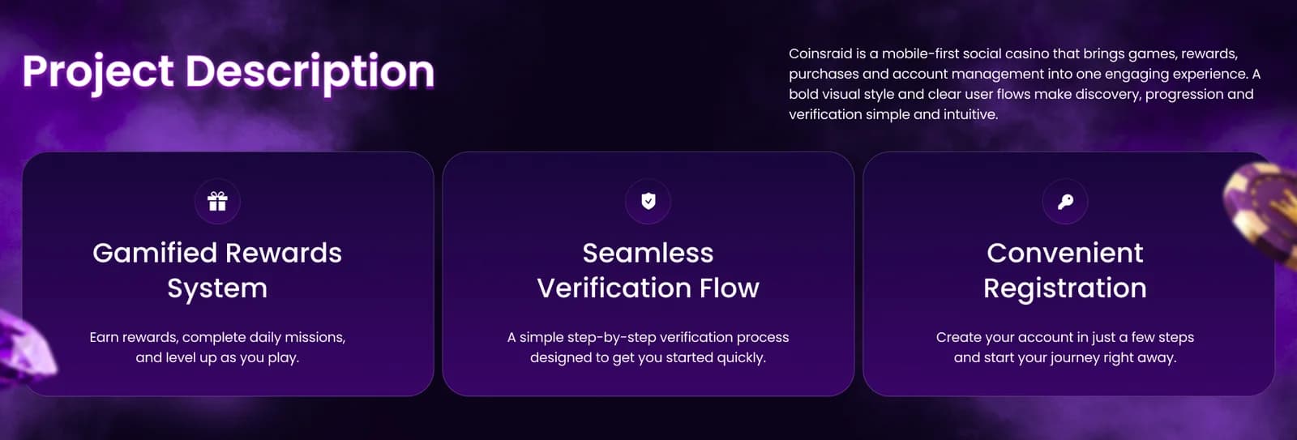Open the Gamified Rewards System card
The height and width of the screenshot is (440, 1297).
pos(228,274)
